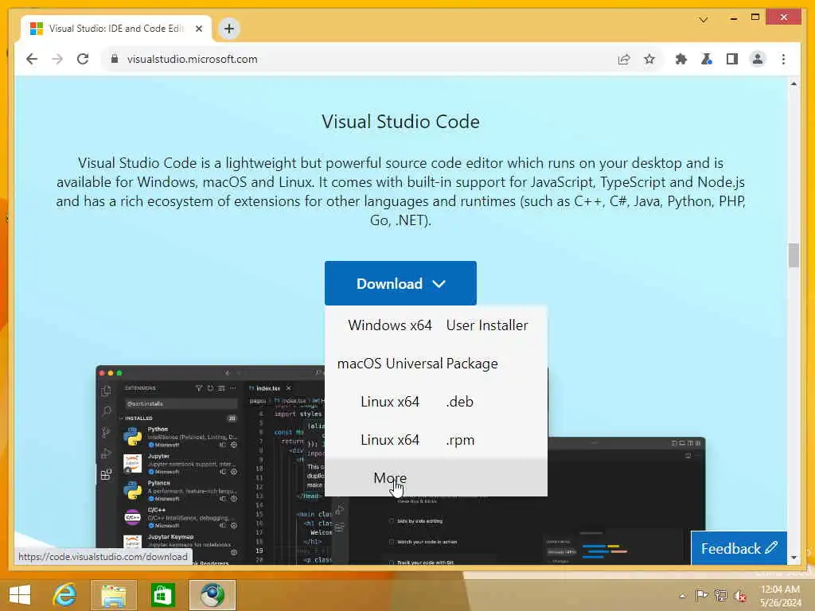Click the scrollbar down arrow
The width and height of the screenshot is (815, 611).
coord(794,558)
